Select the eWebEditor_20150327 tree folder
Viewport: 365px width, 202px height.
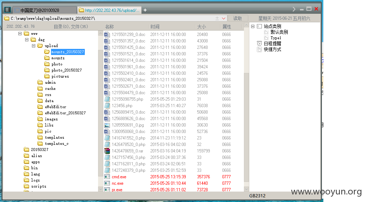click(x=65, y=113)
